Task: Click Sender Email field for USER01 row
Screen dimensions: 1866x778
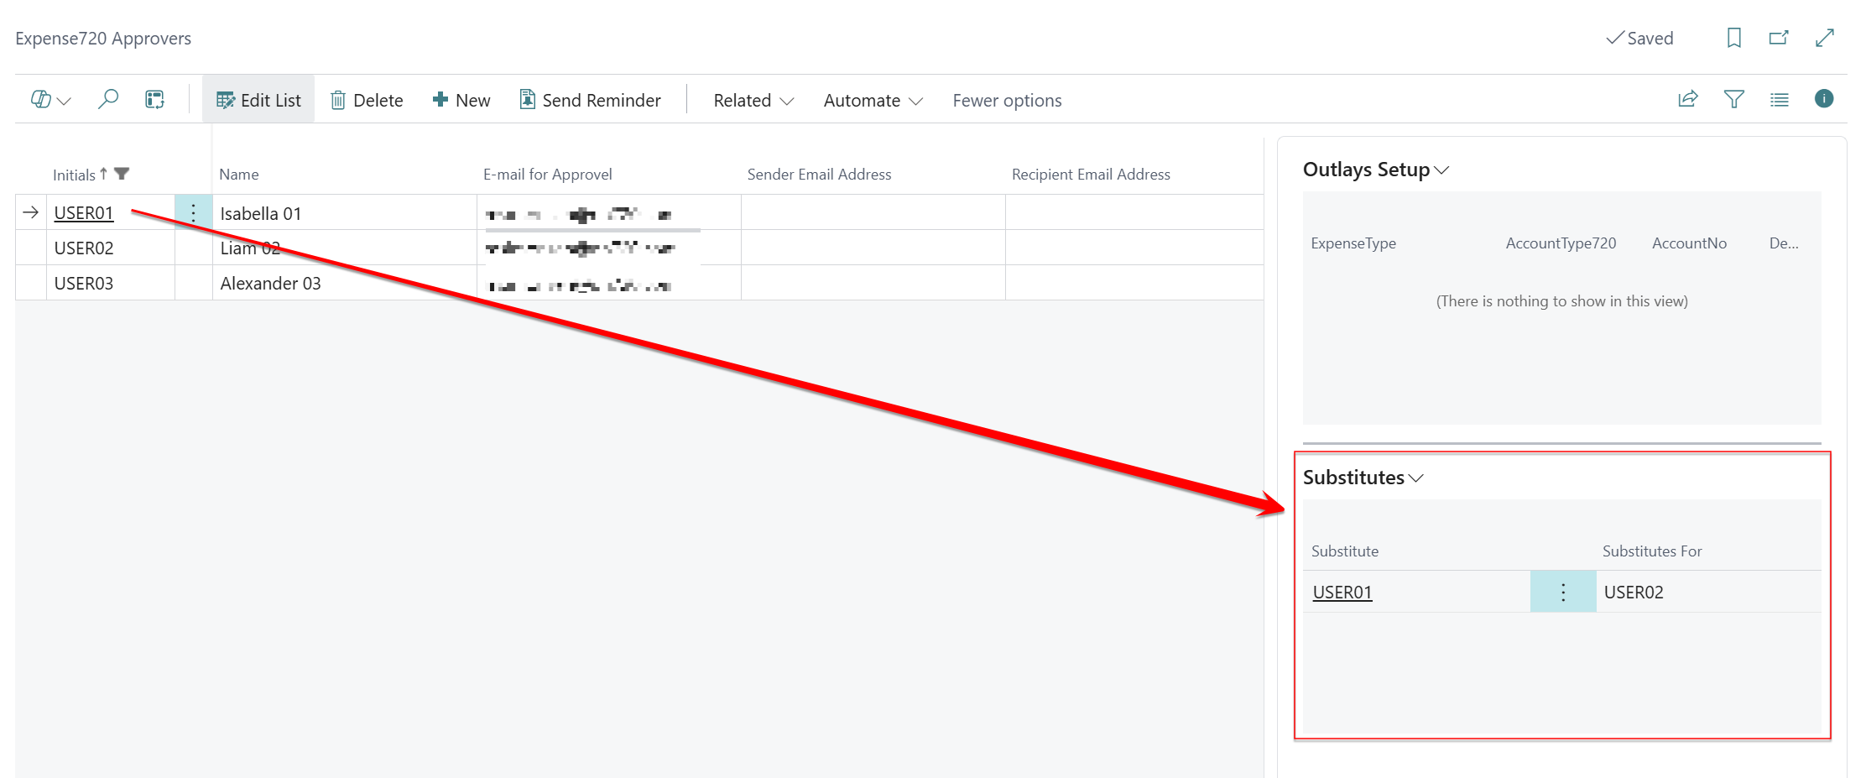Action: pos(873,213)
